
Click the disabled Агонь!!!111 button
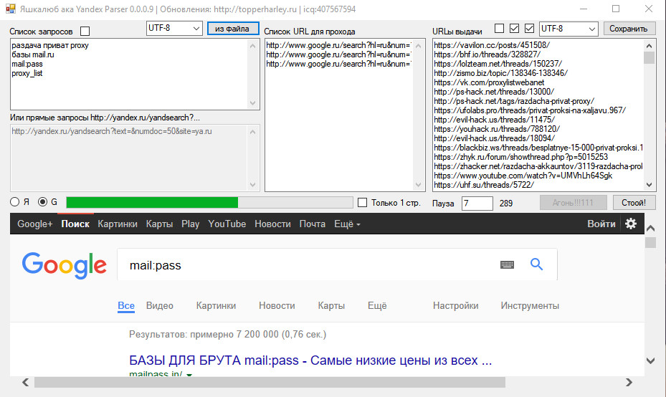[573, 203]
